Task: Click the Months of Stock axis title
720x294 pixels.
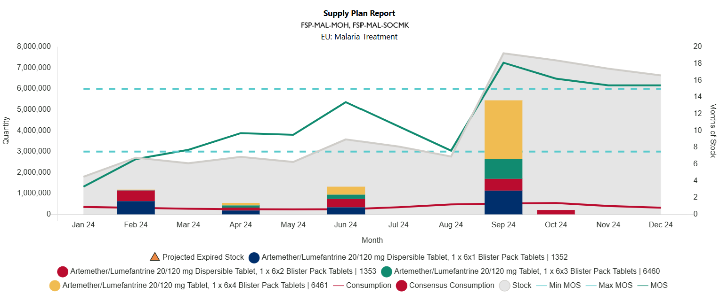Action: click(712, 131)
